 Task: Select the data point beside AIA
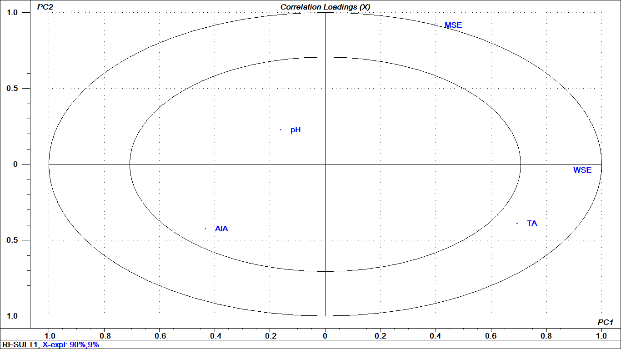[205, 229]
